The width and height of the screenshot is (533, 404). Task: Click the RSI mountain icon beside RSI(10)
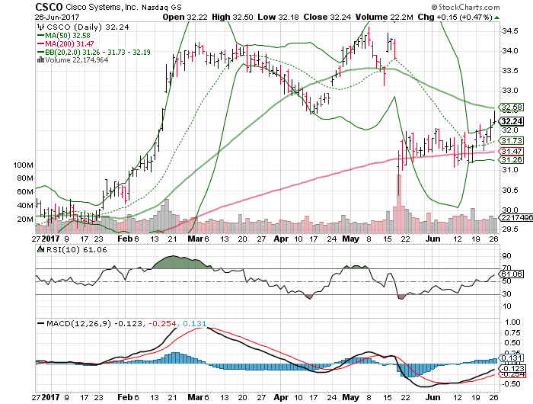pos(41,249)
